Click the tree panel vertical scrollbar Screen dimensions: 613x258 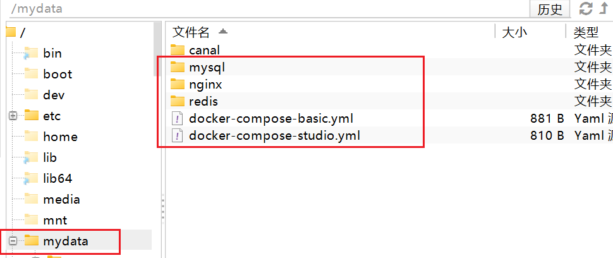click(157, 49)
